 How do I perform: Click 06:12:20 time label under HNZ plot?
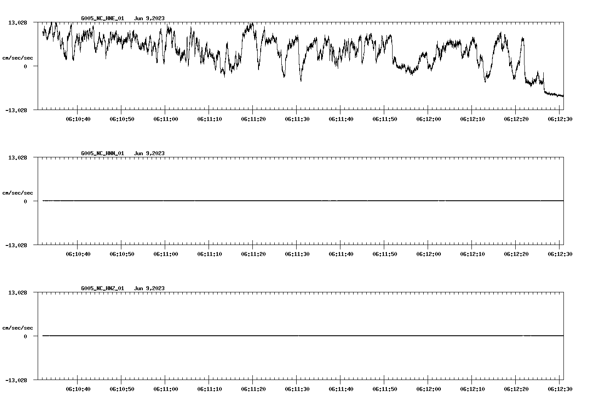click(516, 389)
